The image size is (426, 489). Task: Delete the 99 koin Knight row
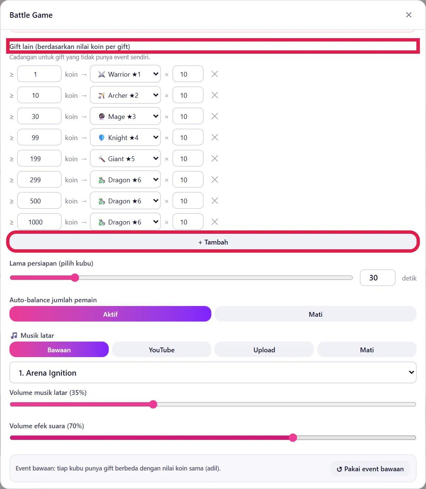click(214, 137)
